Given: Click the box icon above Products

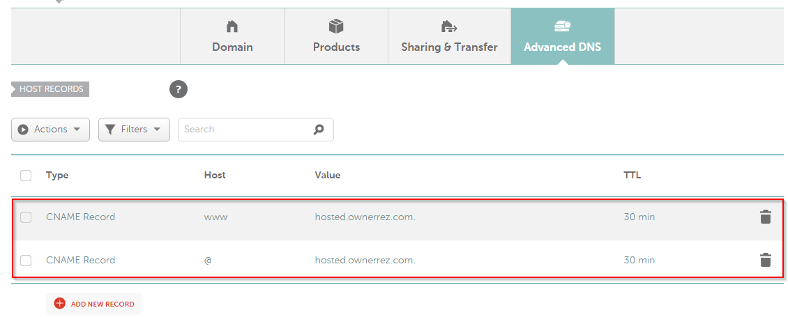Looking at the screenshot, I should [x=336, y=26].
